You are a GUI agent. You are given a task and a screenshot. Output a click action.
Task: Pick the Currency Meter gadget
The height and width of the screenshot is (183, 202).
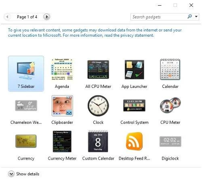(x=62, y=141)
